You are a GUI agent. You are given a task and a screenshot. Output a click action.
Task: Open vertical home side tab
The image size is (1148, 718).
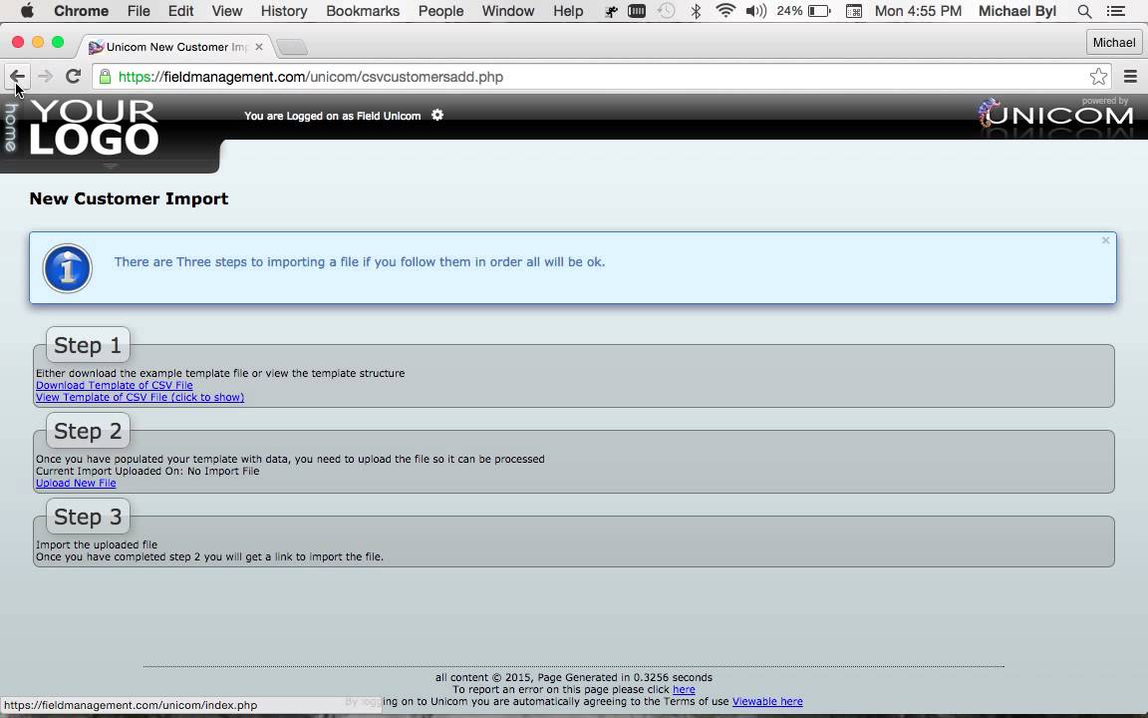pyautogui.click(x=10, y=128)
